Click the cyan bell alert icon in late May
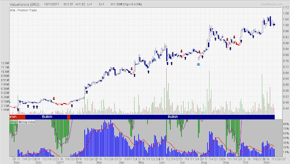Image resolution: width=290 pixels, height=164 pixels. coord(155,60)
